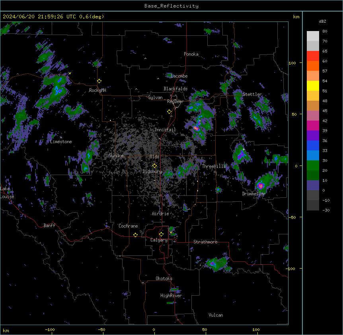Click the Calgary city label
This screenshot has width=343, height=335.
coord(159,240)
